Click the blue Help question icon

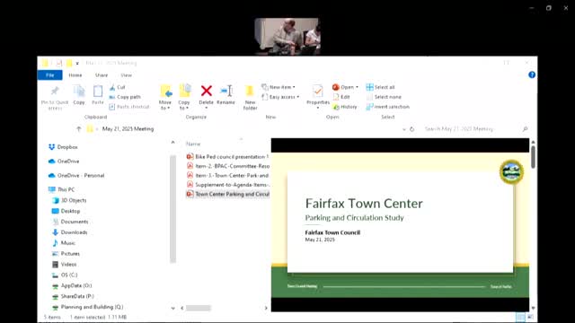(x=531, y=75)
